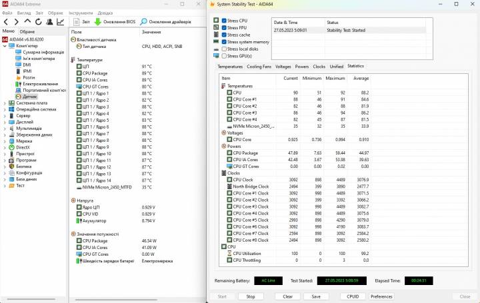Switch to the Обране tab

click(x=27, y=31)
